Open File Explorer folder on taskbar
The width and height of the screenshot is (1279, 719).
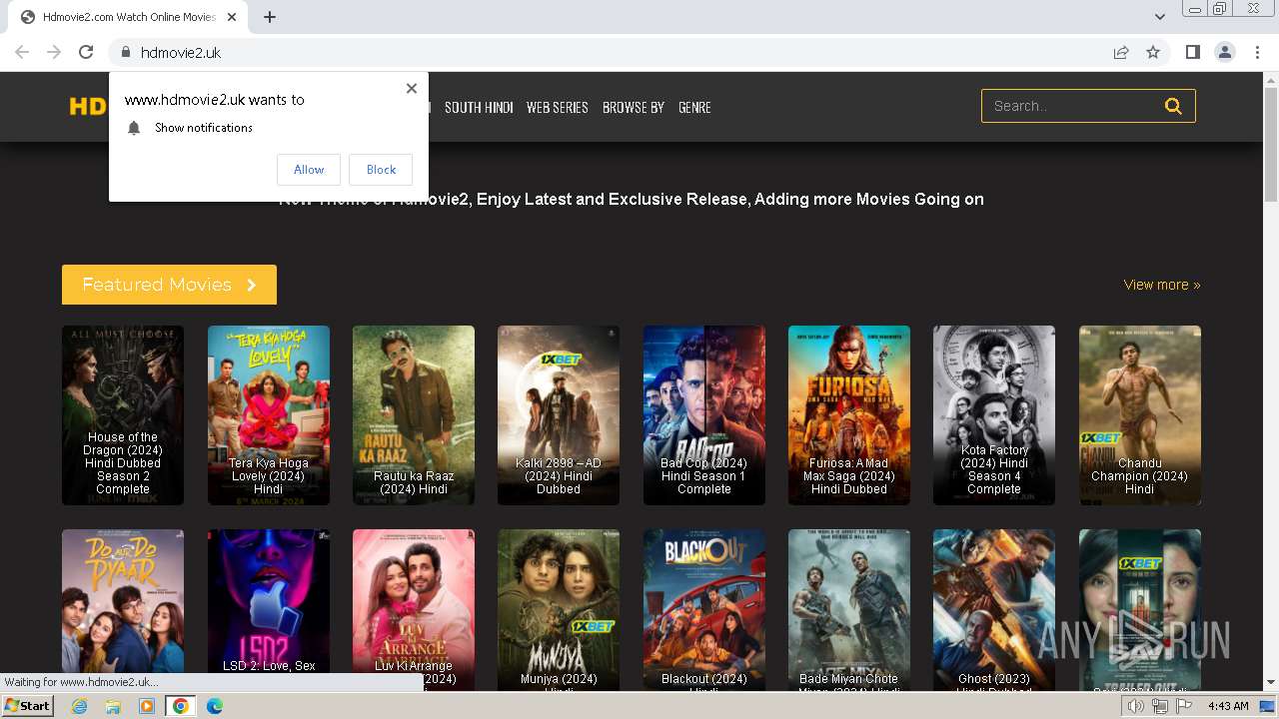[x=113, y=706]
